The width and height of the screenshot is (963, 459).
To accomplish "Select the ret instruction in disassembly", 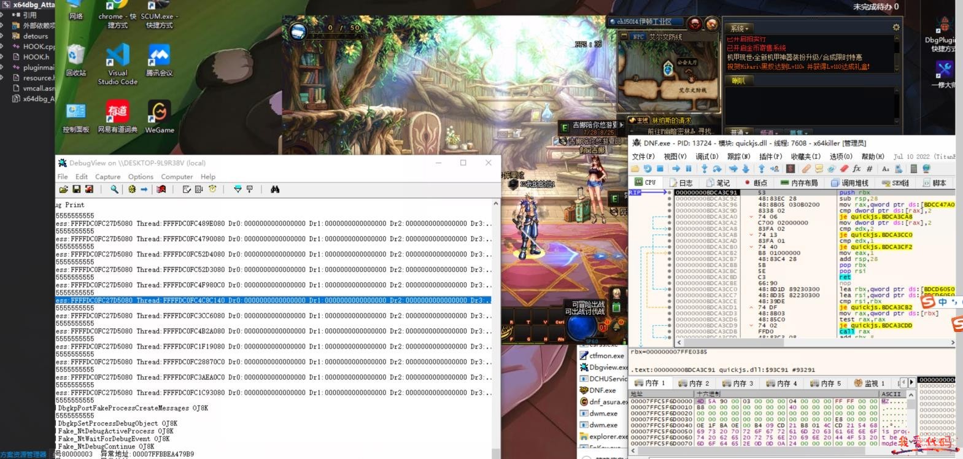I will 845,277.
